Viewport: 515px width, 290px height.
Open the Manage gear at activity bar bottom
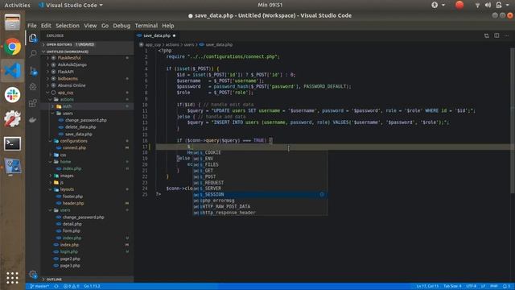tap(33, 274)
